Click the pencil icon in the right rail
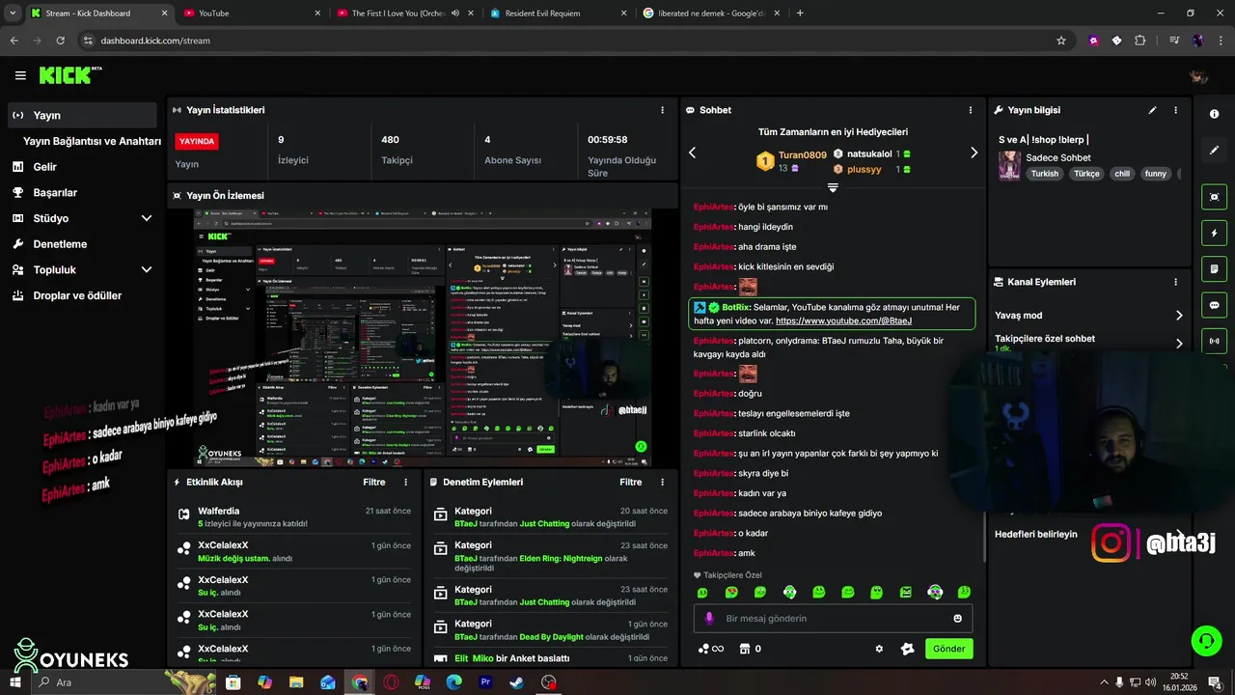The image size is (1235, 695). [x=1214, y=151]
